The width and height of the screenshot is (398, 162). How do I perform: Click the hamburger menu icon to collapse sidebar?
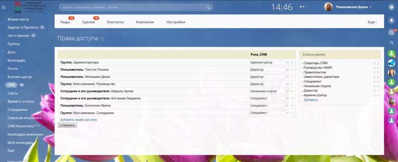(4, 7)
